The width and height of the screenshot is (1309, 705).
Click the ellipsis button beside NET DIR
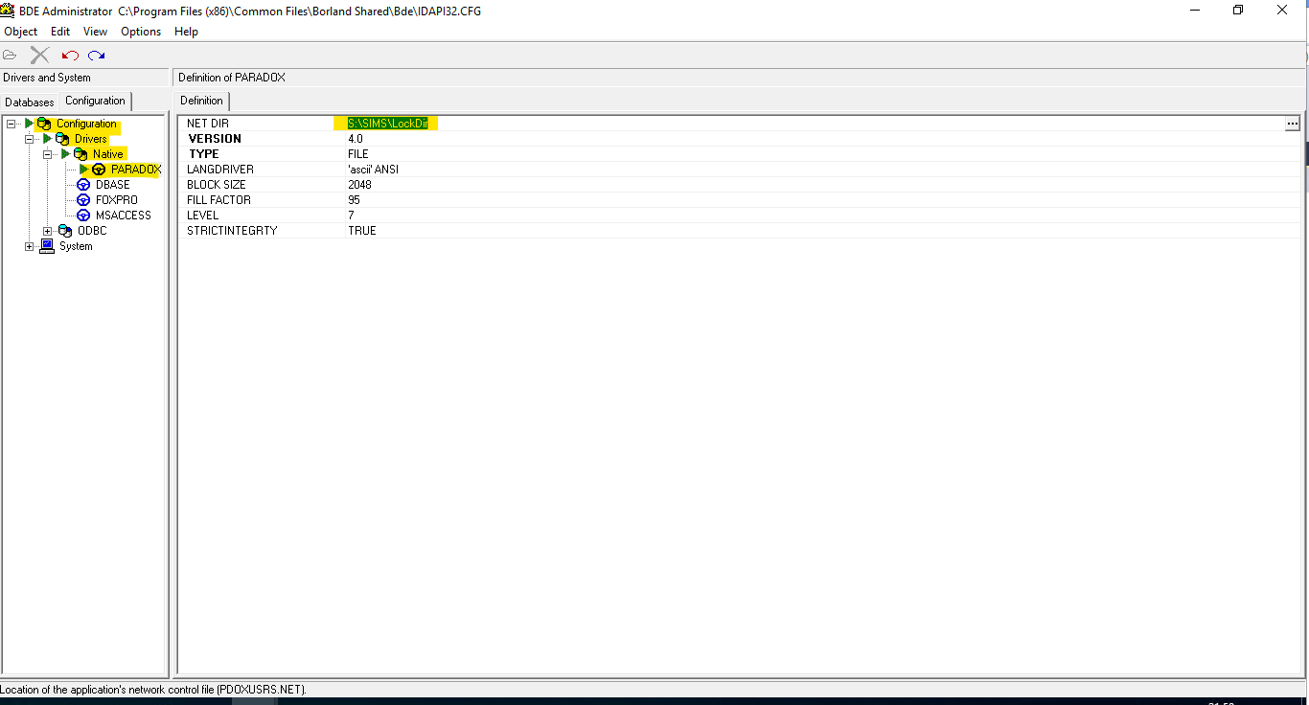pyautogui.click(x=1293, y=123)
